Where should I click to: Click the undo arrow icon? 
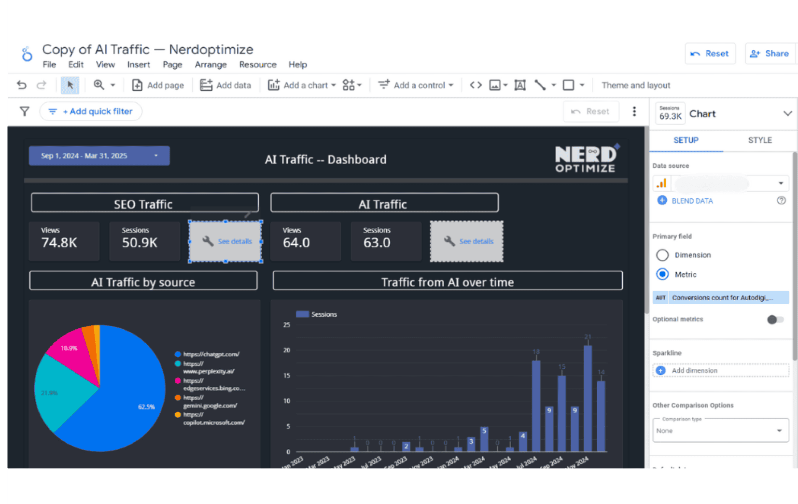[x=22, y=85]
